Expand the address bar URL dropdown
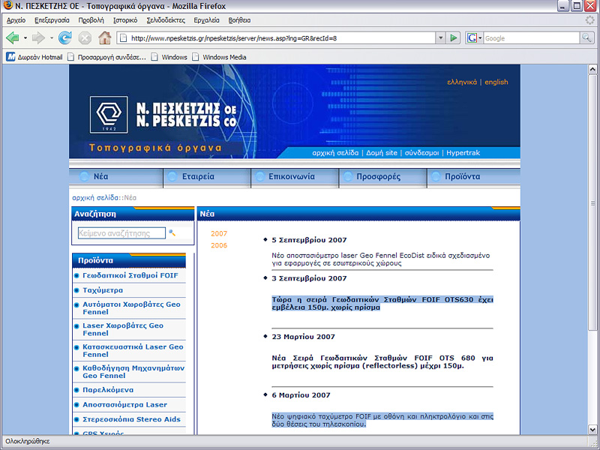The height and width of the screenshot is (450, 600). 440,38
